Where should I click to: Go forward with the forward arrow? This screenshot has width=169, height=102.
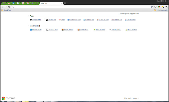tap(6, 7)
